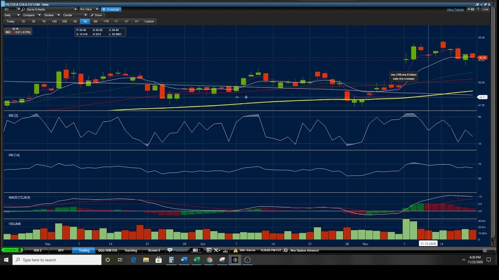Viewport: 499px width, 280px height.
Task: Click the symbol search magnifier icon
Action: 24,9
